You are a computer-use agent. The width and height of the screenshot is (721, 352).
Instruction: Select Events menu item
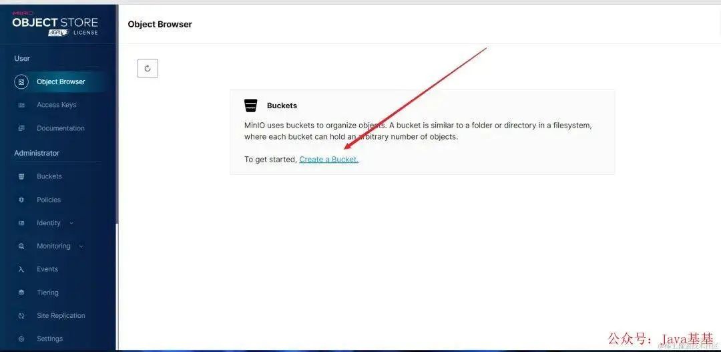(47, 269)
